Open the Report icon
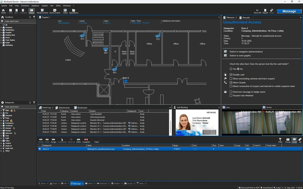Image resolution: width=303 pixels, height=189 pixels. [x=265, y=11]
